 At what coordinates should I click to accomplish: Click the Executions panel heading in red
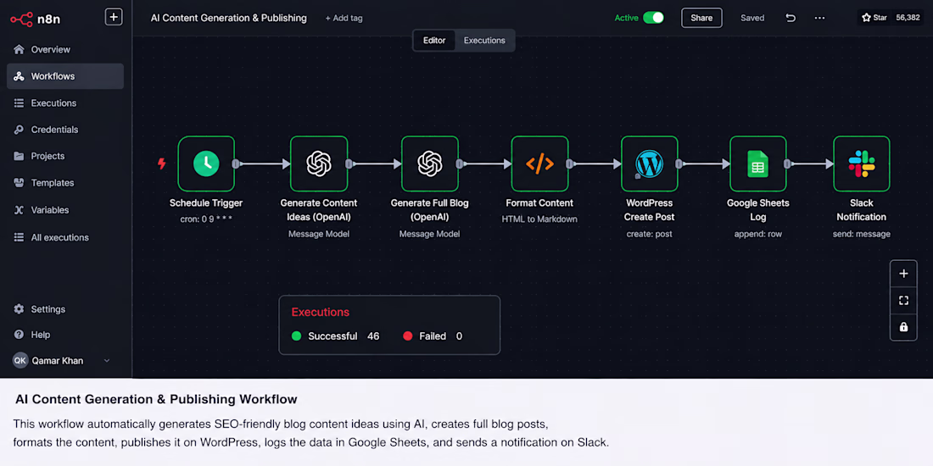(x=320, y=312)
